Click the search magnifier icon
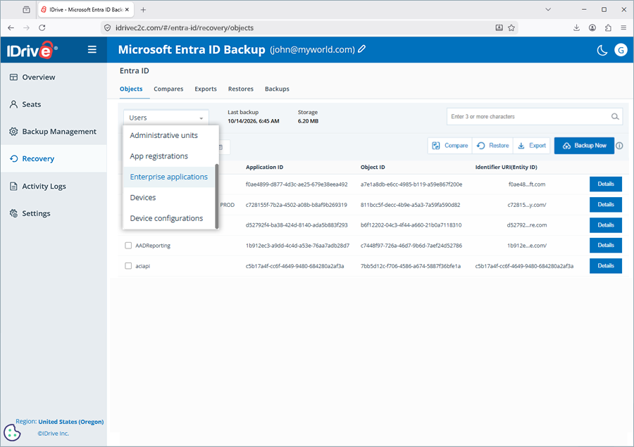 point(615,116)
